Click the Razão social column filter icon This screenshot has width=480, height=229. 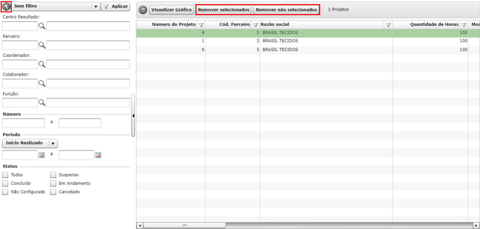click(x=388, y=25)
